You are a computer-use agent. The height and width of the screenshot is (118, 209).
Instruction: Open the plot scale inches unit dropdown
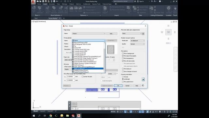[x=112, y=74]
